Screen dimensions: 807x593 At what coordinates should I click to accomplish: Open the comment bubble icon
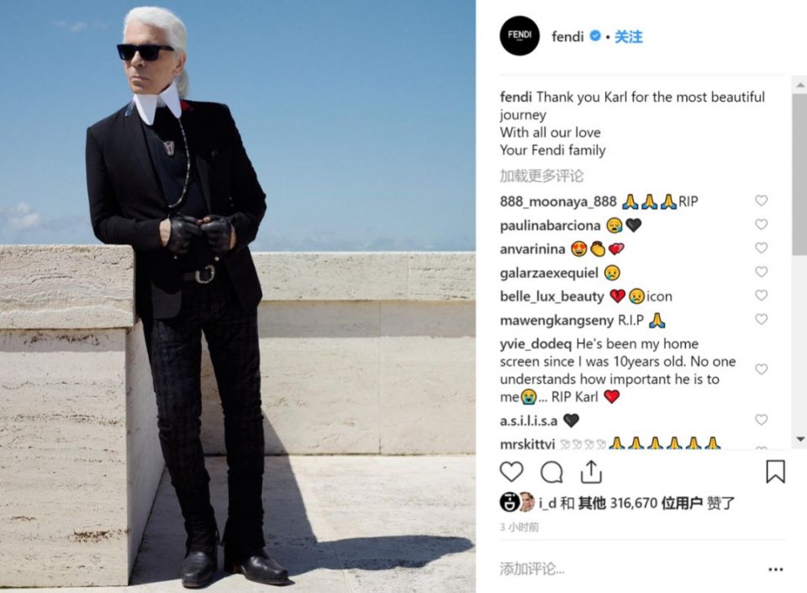point(551,472)
